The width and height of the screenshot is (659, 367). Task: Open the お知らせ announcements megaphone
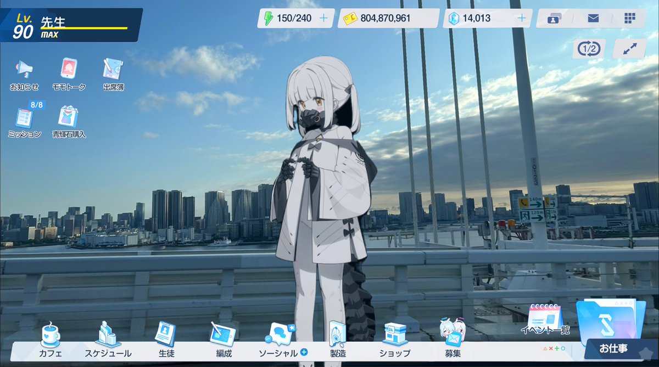coord(24,74)
